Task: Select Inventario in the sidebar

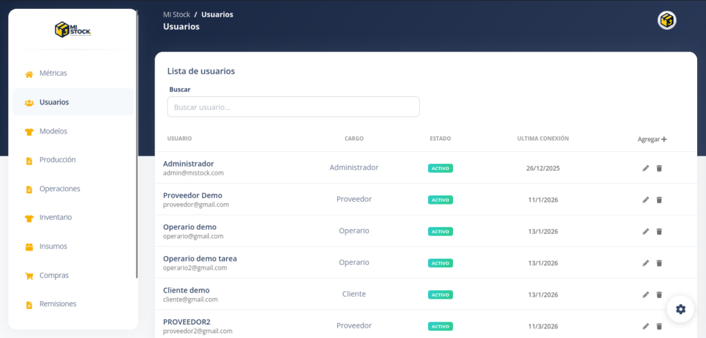Action: pos(55,218)
